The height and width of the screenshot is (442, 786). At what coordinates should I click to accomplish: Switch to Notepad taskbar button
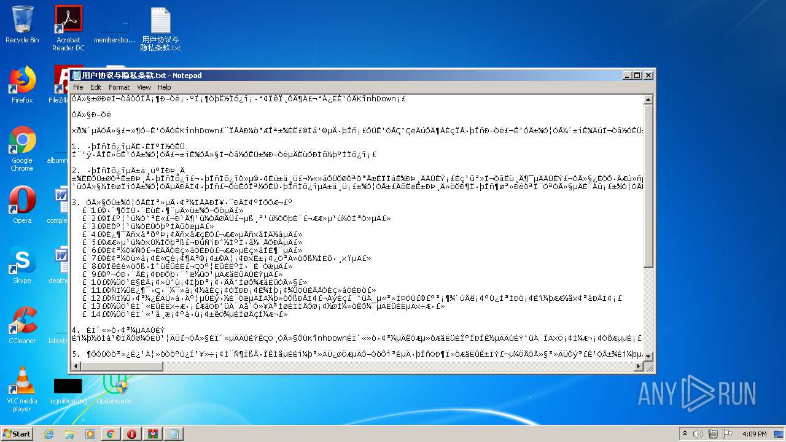173,434
